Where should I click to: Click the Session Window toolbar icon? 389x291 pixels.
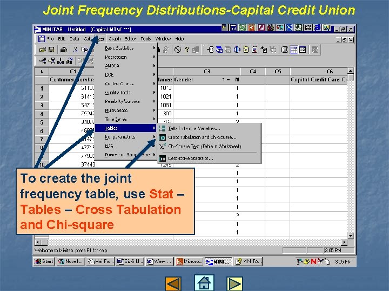point(285,50)
